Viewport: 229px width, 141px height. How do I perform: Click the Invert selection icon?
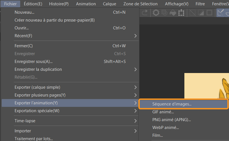point(201,13)
